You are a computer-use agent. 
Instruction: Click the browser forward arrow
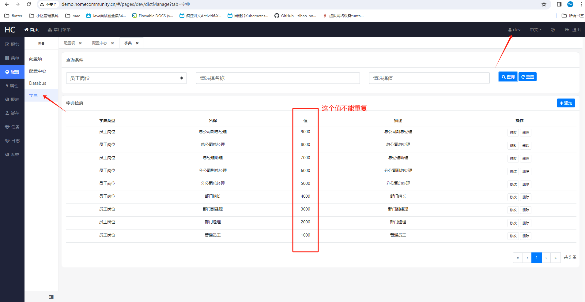(18, 4)
